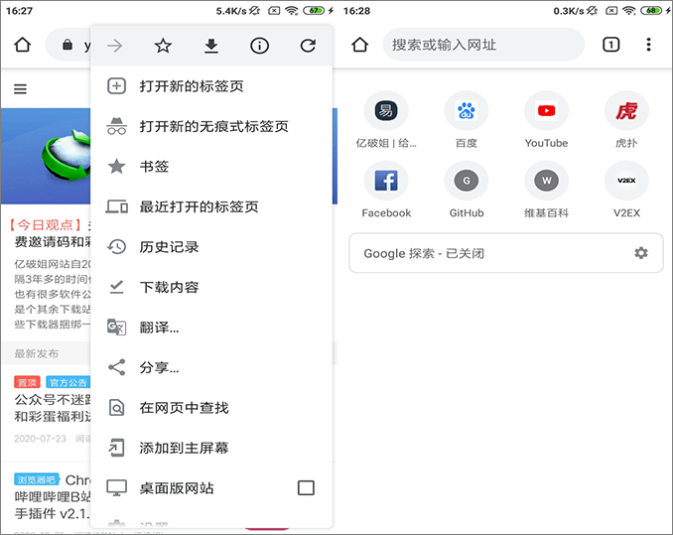This screenshot has width=673, height=535.
Task: Select 打开新的无痕式标签页 menu entry
Action: (x=211, y=127)
